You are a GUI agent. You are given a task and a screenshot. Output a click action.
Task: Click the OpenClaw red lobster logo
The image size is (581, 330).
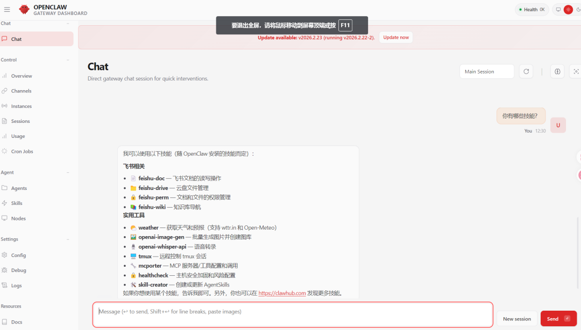24,9
